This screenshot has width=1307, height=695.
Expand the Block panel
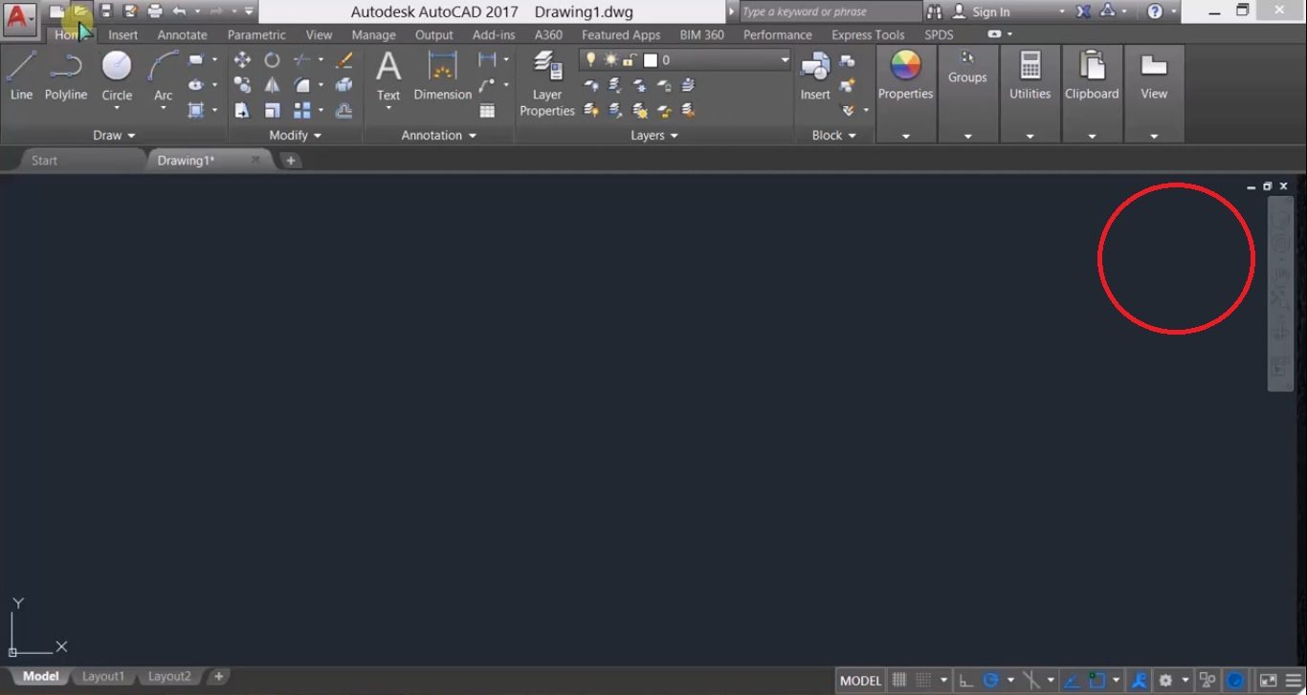(834, 136)
